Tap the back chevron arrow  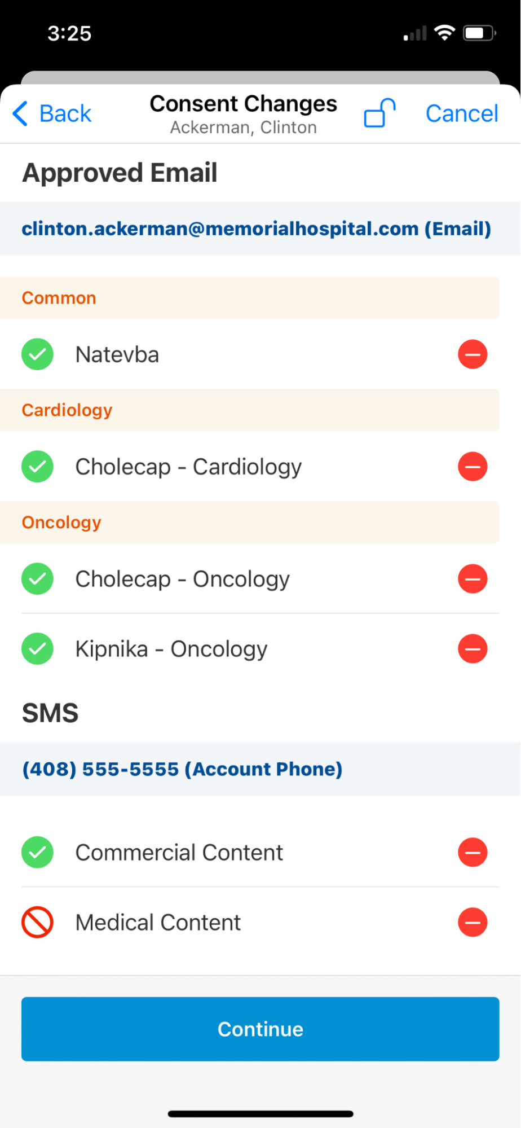click(20, 113)
